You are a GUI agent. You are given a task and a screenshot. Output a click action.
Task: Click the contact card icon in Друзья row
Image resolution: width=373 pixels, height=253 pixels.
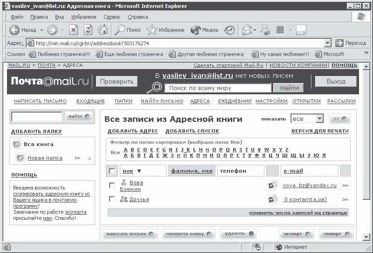click(x=273, y=199)
